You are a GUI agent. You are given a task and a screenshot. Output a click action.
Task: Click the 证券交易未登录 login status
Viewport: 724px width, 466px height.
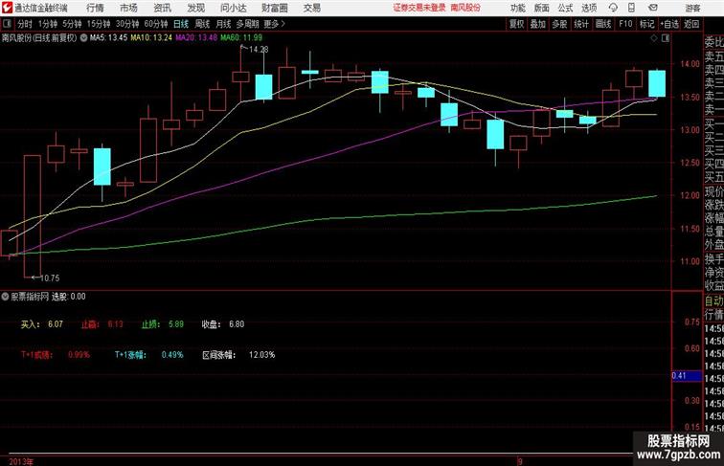pos(419,8)
